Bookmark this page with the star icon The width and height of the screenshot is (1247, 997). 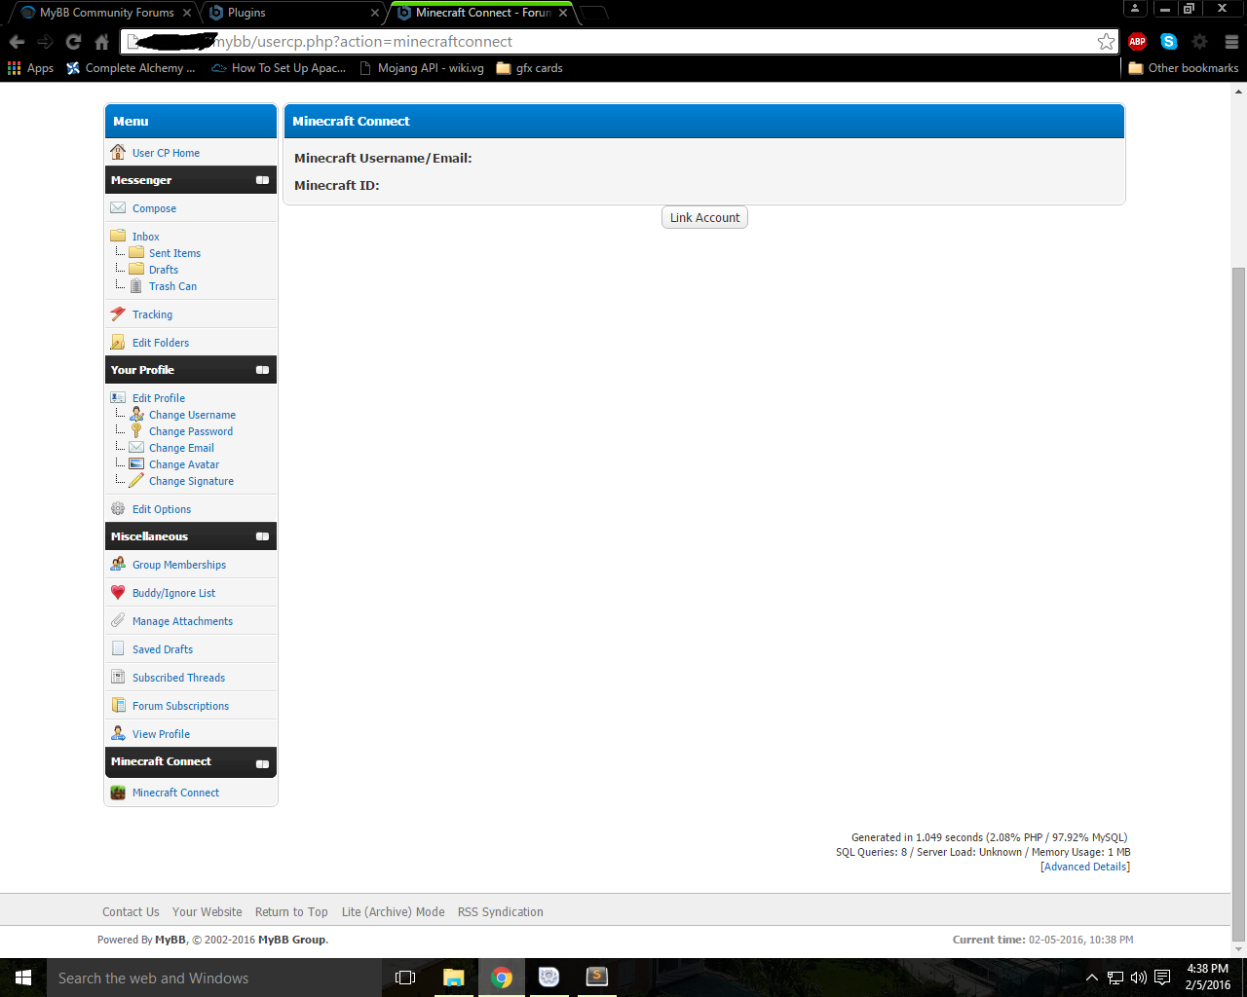point(1106,41)
